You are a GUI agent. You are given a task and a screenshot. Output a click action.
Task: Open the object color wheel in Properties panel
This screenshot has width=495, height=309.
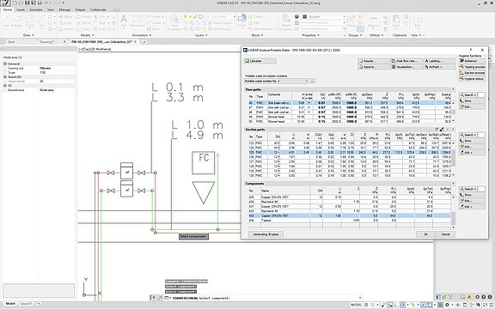[296, 16]
